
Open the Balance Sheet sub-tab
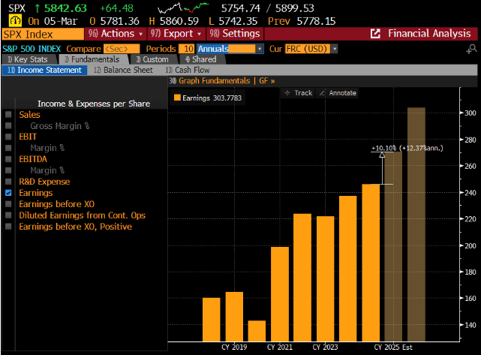(123, 70)
